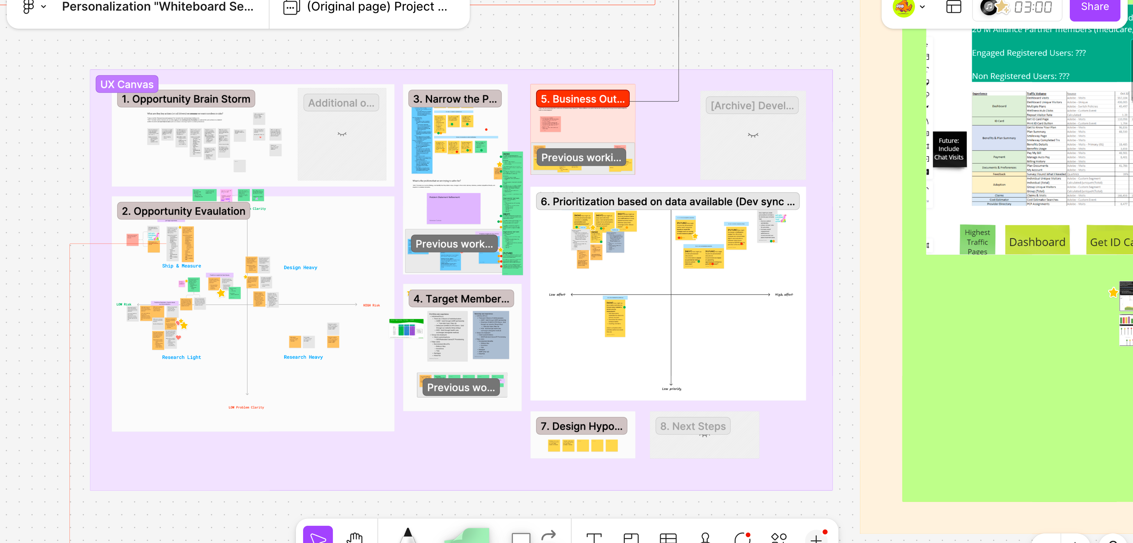Click the traffic volume spreadsheet image
1133x543 pixels.
[x=1051, y=149]
